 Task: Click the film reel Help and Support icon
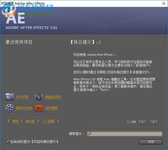coord(10,108)
